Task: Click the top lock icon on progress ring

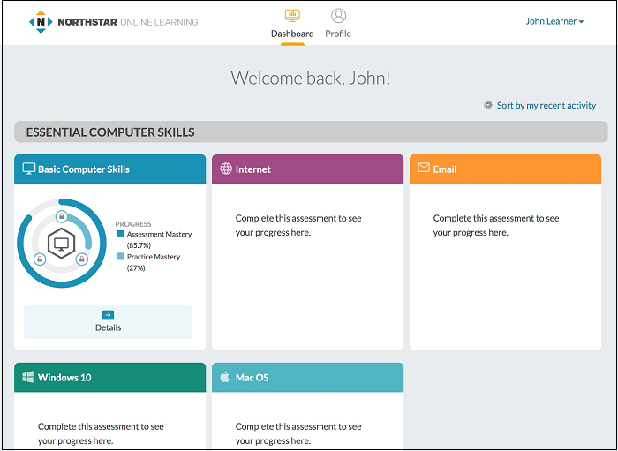Action: point(61,216)
